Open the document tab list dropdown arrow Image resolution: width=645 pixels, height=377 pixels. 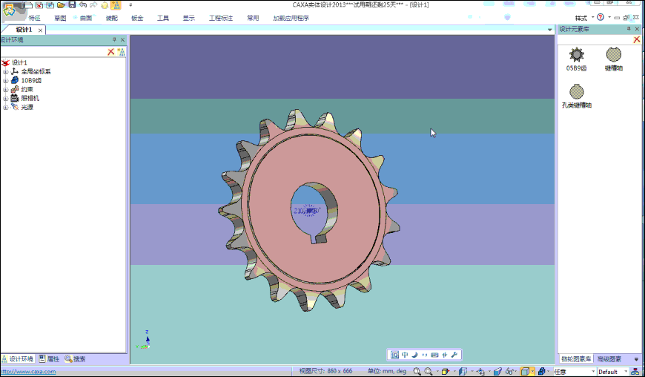pyautogui.click(x=549, y=30)
